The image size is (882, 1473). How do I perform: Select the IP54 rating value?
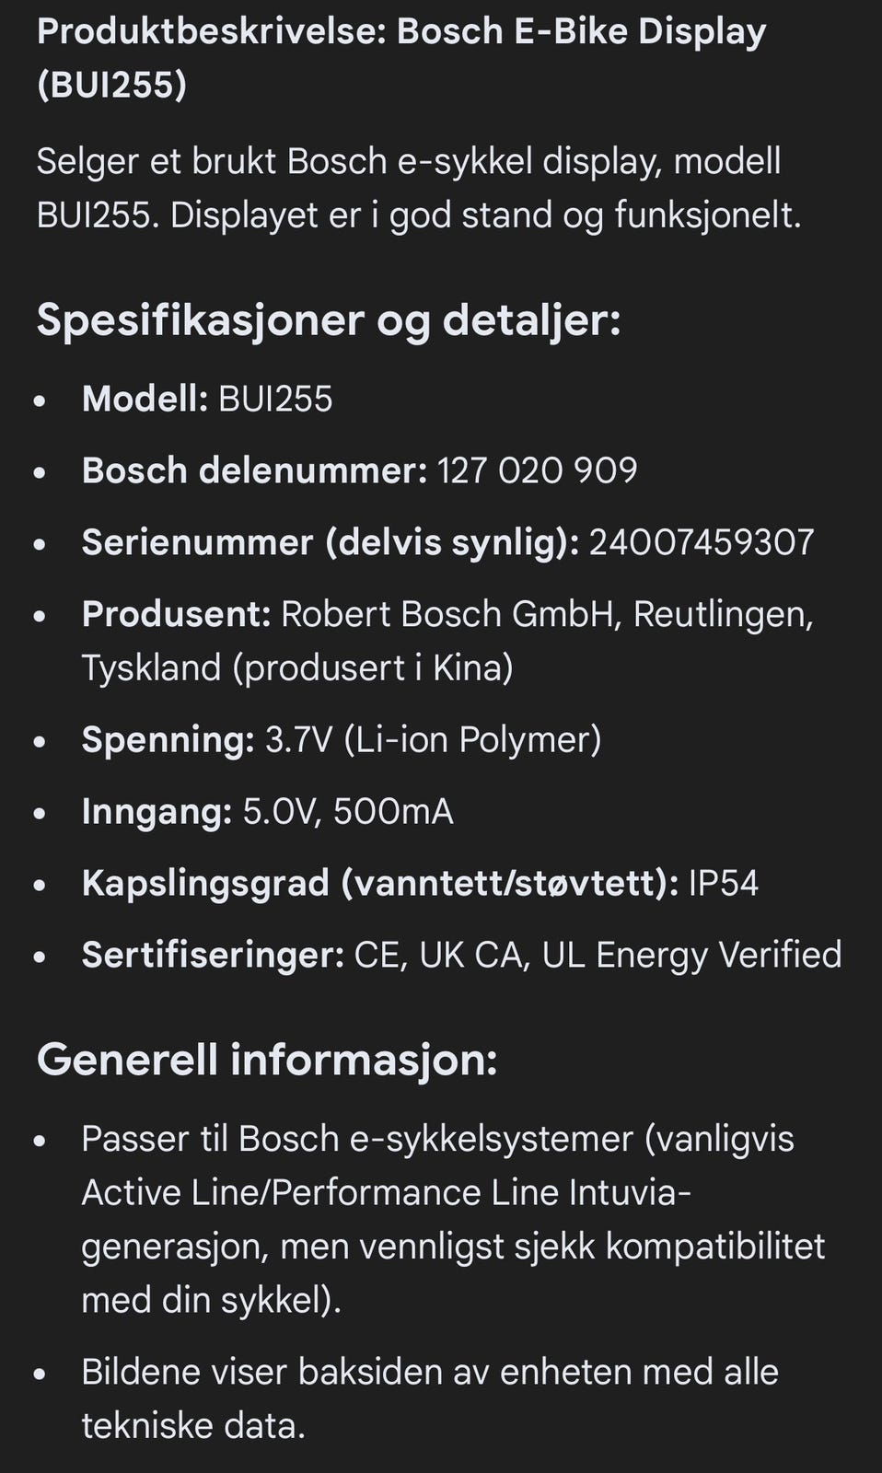point(724,883)
